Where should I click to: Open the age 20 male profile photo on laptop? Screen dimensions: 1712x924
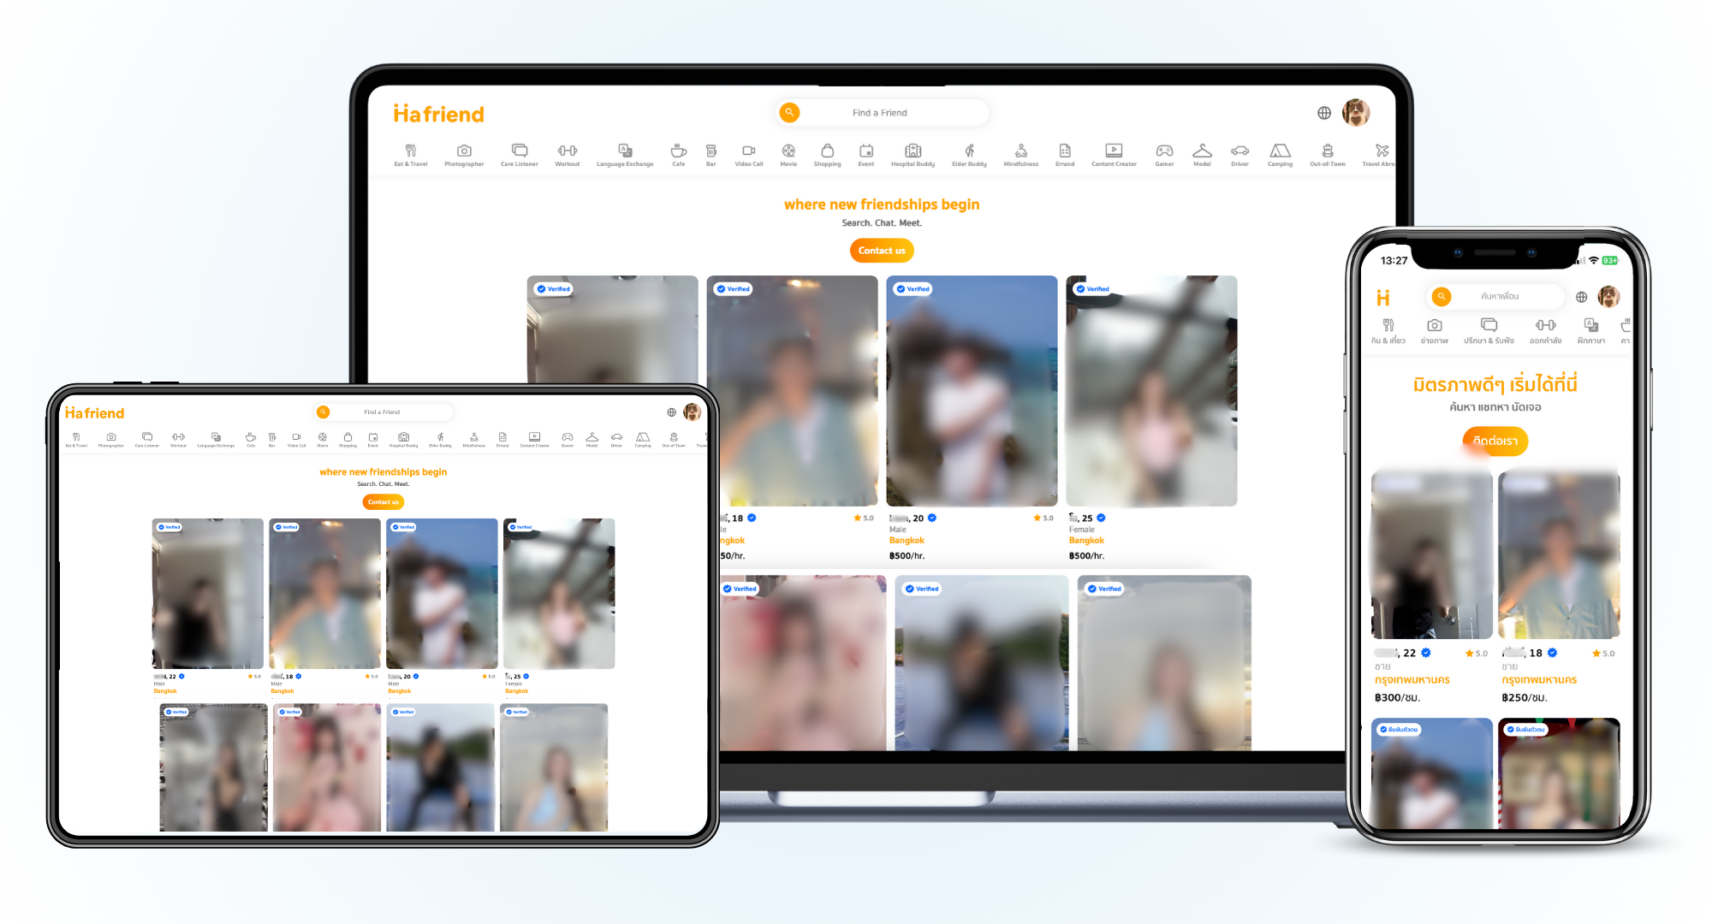(972, 391)
